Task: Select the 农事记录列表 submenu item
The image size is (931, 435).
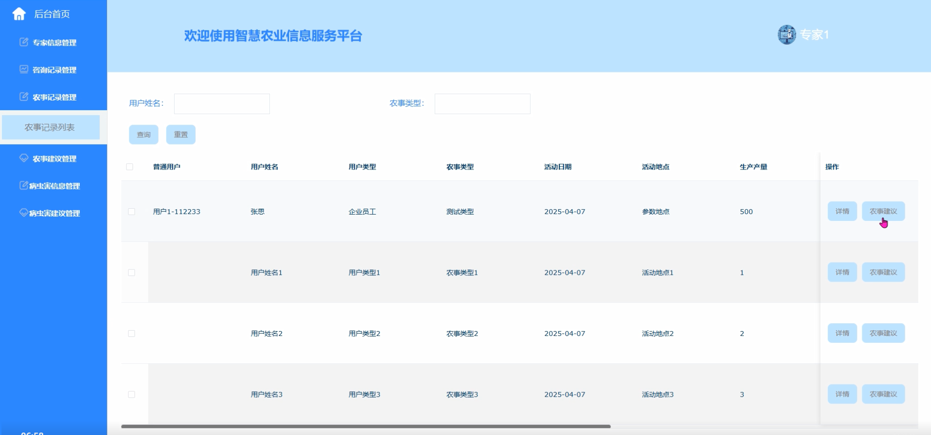Action: click(x=51, y=127)
